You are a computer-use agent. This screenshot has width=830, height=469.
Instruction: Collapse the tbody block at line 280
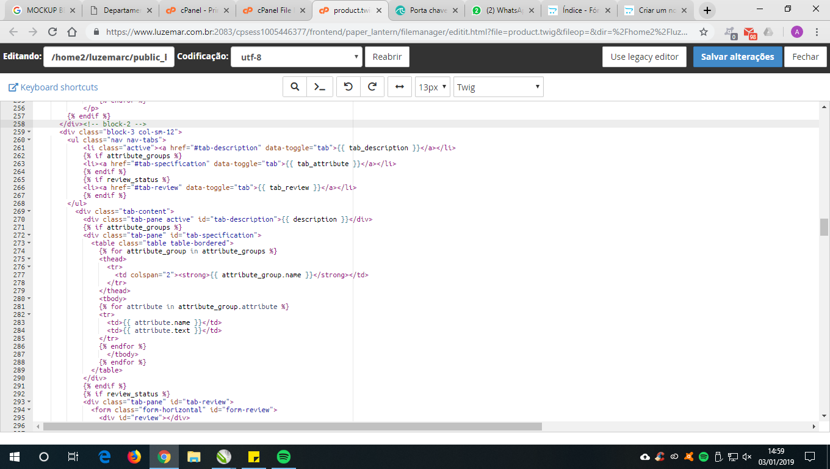29,299
